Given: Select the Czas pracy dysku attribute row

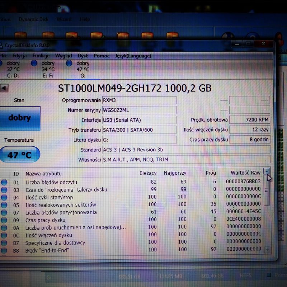Looking at the screenshot, I should (132, 220).
